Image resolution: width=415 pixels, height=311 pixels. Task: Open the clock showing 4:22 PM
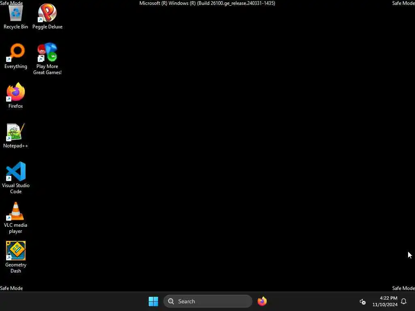coord(385,301)
